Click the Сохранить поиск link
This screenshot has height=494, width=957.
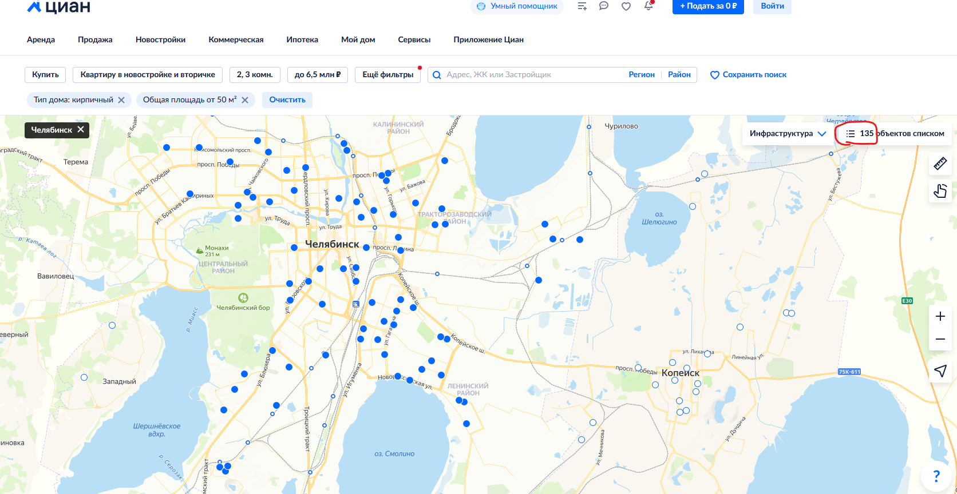pyautogui.click(x=748, y=75)
